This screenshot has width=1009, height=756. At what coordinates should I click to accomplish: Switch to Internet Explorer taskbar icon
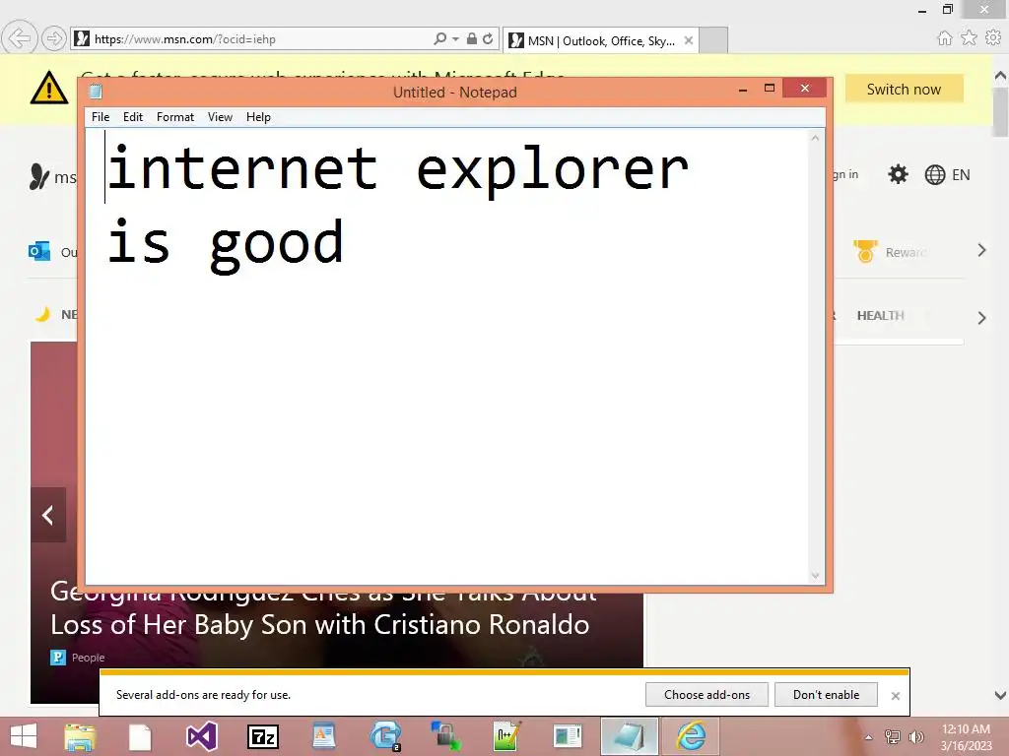[691, 736]
